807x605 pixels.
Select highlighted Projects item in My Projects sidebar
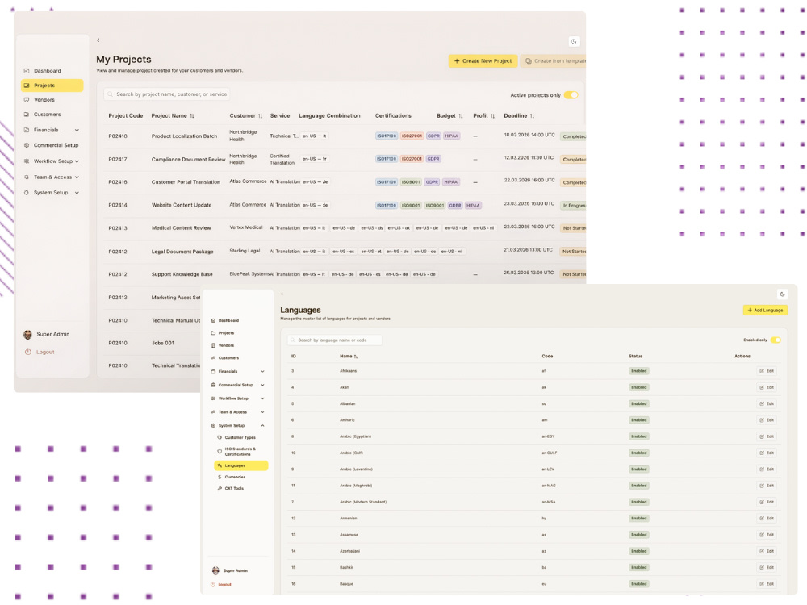[52, 86]
